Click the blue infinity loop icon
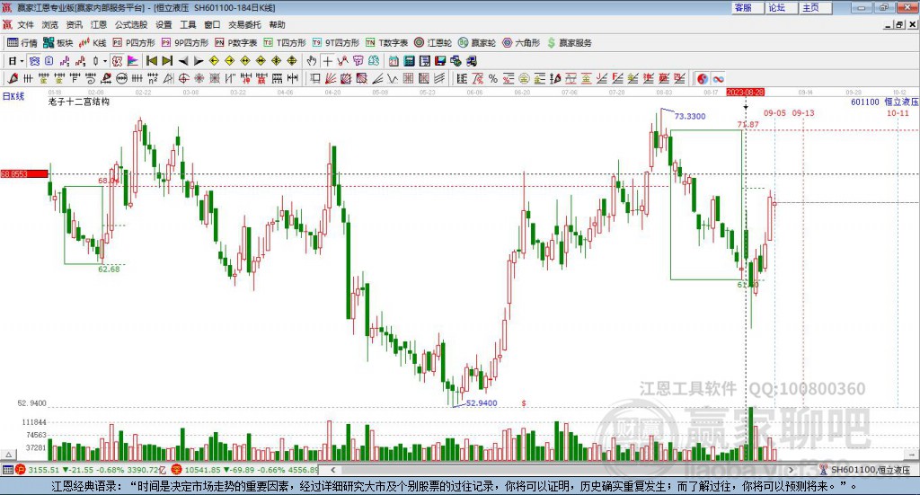Viewport: 920px width, 495px height. tap(718, 78)
